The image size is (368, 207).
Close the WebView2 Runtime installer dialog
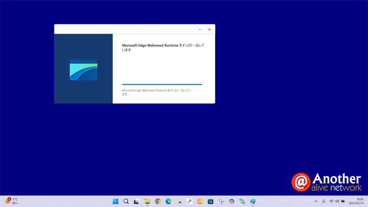209,29
